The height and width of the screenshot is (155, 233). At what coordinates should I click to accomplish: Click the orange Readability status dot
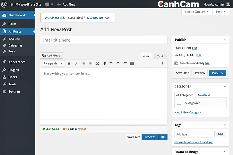click(x=64, y=129)
